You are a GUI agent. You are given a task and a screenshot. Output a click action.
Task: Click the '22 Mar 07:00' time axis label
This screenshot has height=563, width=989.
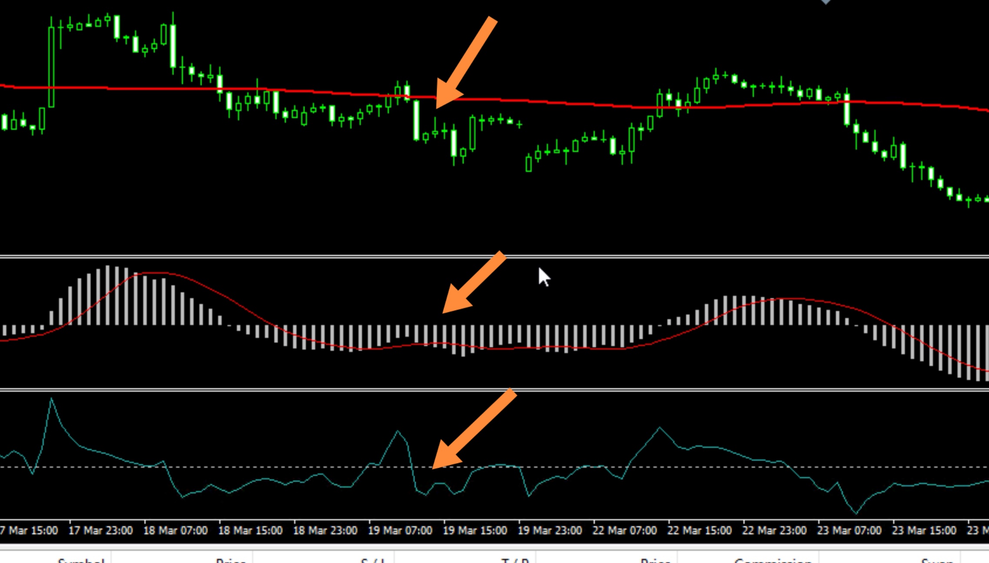625,530
